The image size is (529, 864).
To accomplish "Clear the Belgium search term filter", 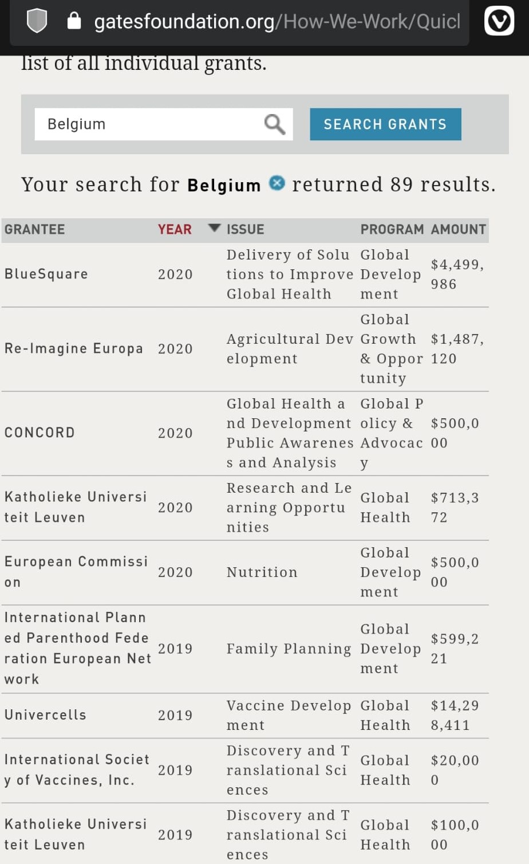I will pos(277,183).
